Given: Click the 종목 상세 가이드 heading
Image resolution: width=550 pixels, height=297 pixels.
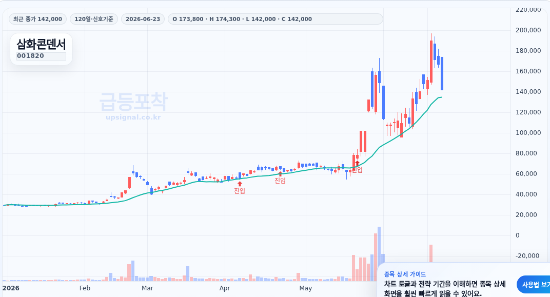Looking at the screenshot, I should click(405, 274).
